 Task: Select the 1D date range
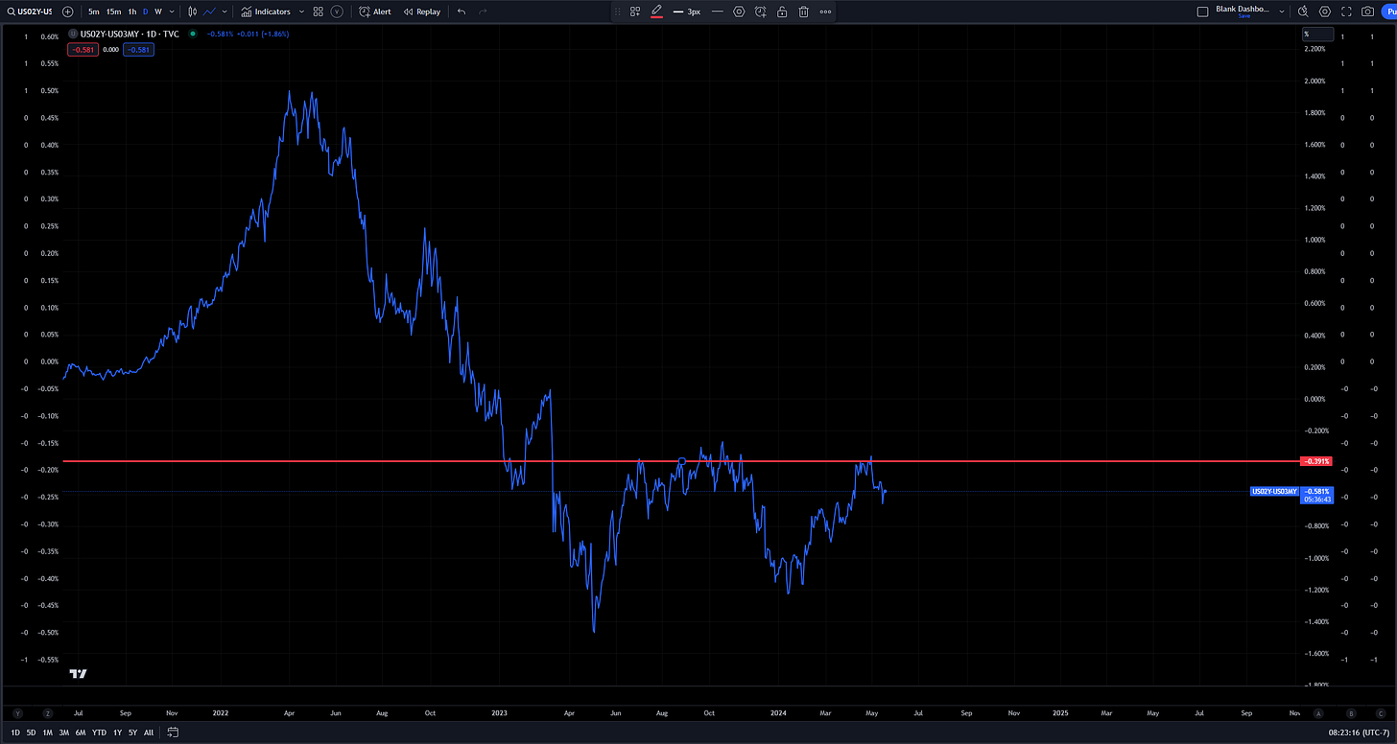point(15,732)
